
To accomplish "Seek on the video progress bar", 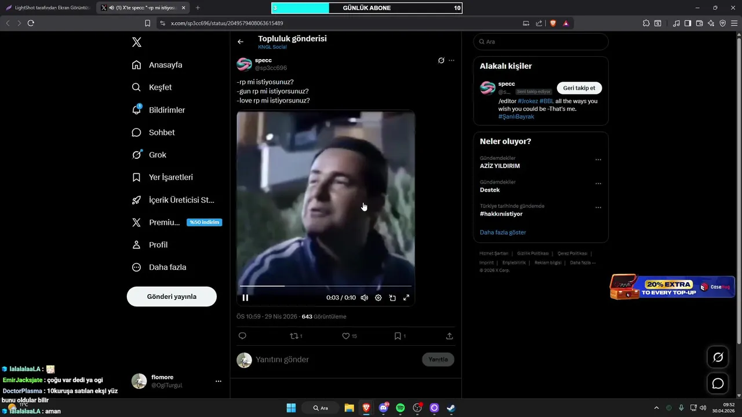I will tap(326, 286).
